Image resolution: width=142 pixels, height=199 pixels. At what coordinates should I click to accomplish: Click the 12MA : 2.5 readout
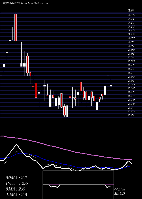16,194
